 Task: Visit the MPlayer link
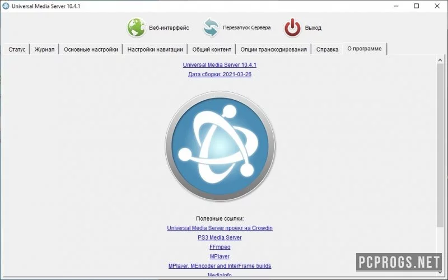[220, 256]
